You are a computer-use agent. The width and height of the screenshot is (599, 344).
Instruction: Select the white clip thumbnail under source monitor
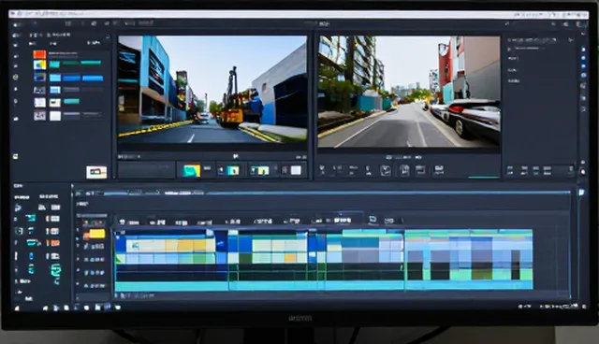point(296,170)
